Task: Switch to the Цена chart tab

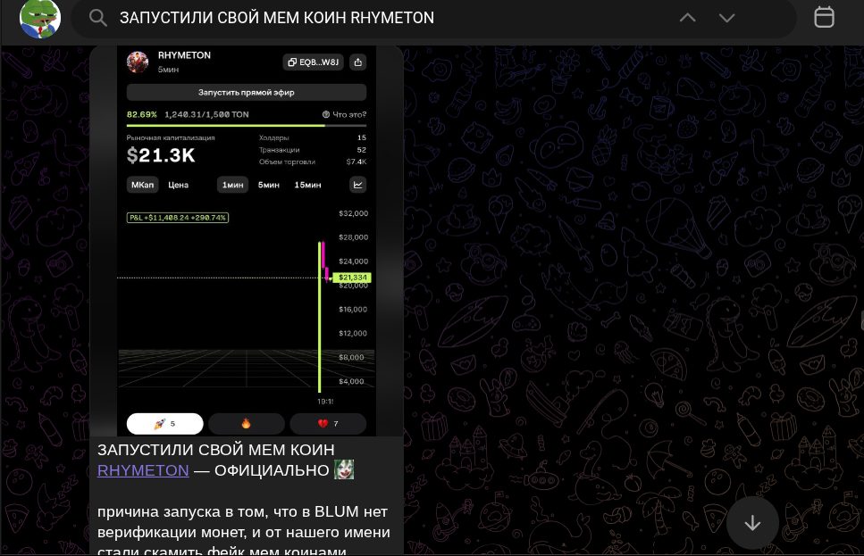Action: click(x=178, y=185)
